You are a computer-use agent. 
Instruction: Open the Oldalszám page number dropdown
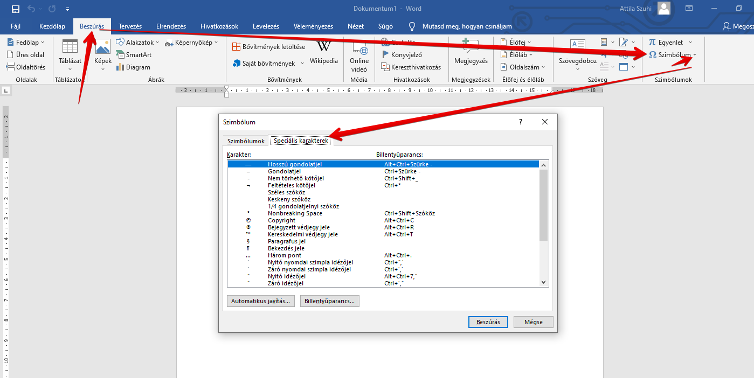coord(543,67)
